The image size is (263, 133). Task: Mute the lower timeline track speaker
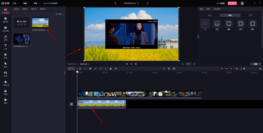point(72,104)
